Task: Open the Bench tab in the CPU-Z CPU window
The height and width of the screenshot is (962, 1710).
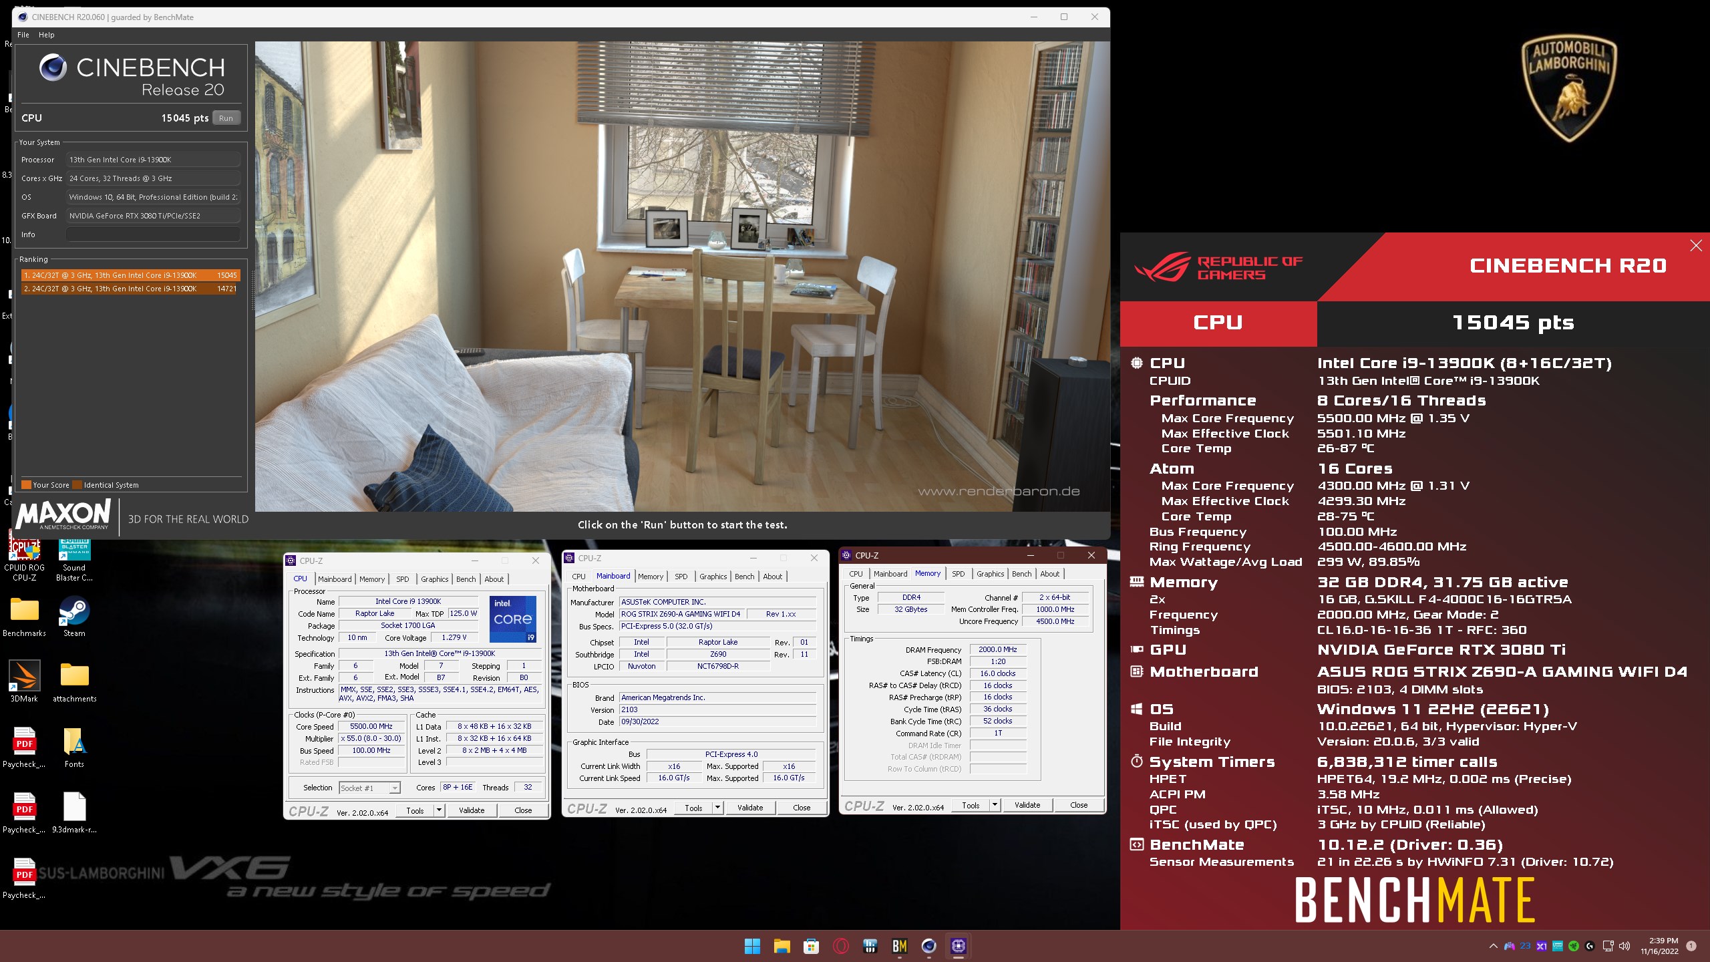Action: point(466,579)
